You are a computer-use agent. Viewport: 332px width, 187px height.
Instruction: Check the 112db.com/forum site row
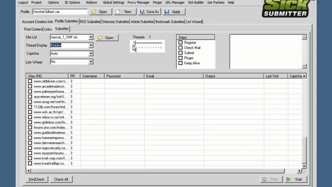click(x=30, y=107)
